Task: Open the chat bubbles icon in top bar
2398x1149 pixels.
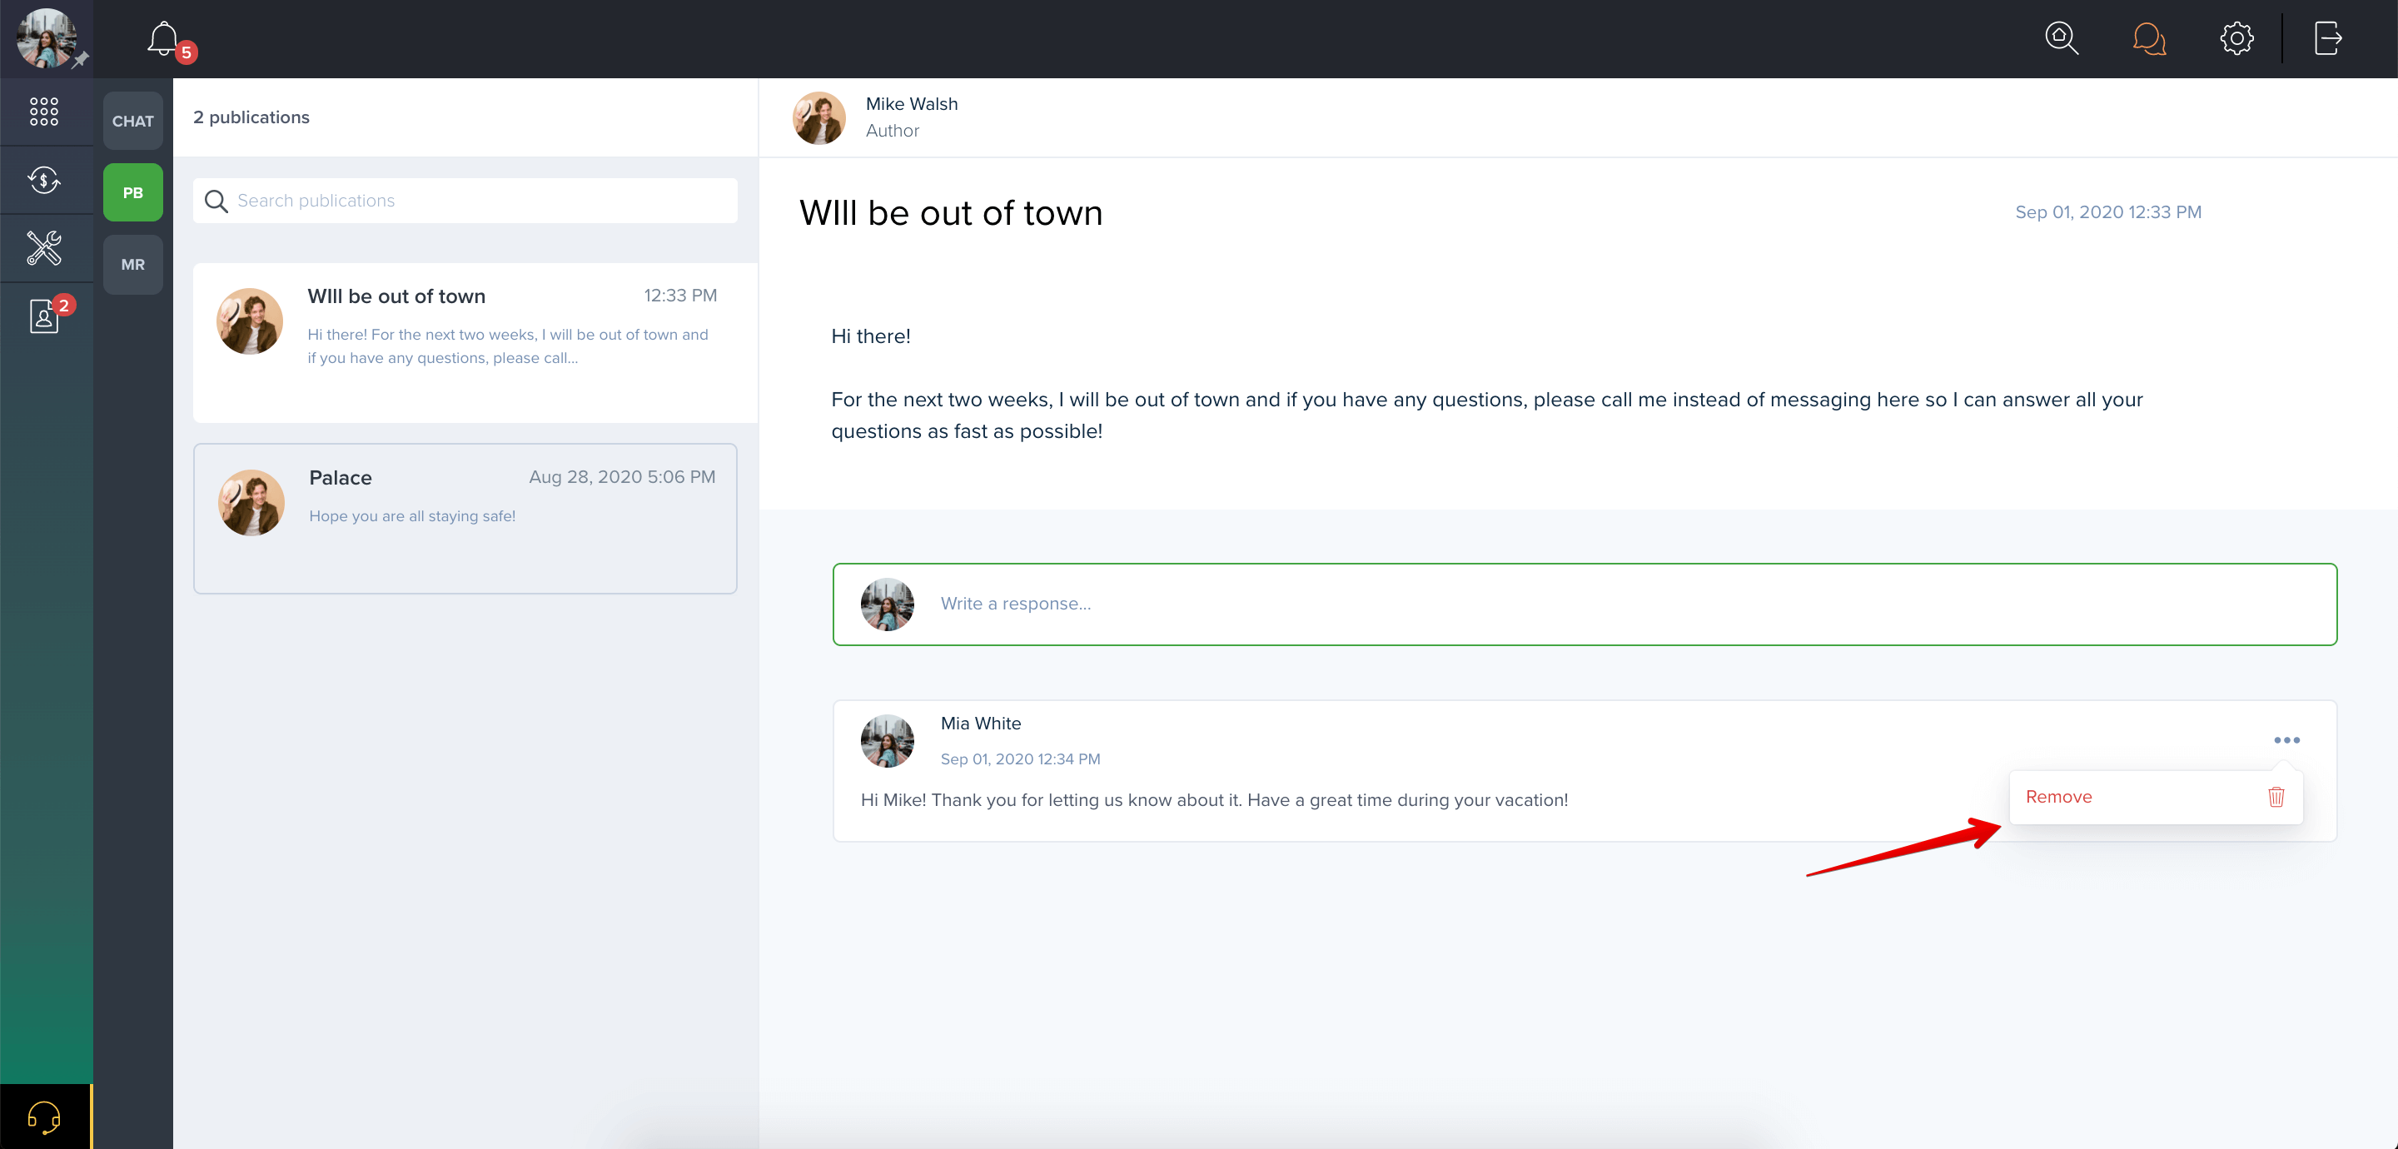Action: click(2148, 39)
